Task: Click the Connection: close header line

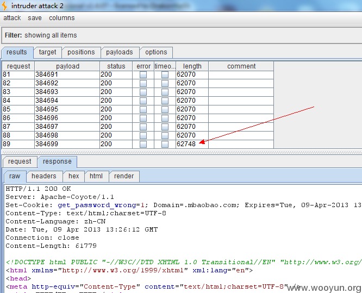Action: tap(42, 238)
